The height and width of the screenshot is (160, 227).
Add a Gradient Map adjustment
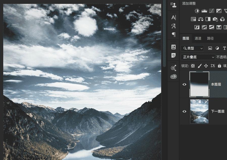point(225,27)
